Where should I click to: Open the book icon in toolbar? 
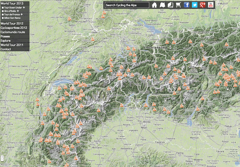[x=170, y=5]
